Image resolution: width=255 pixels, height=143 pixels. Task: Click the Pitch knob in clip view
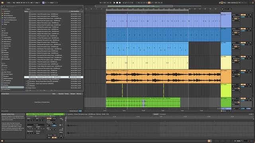[x=61, y=135]
